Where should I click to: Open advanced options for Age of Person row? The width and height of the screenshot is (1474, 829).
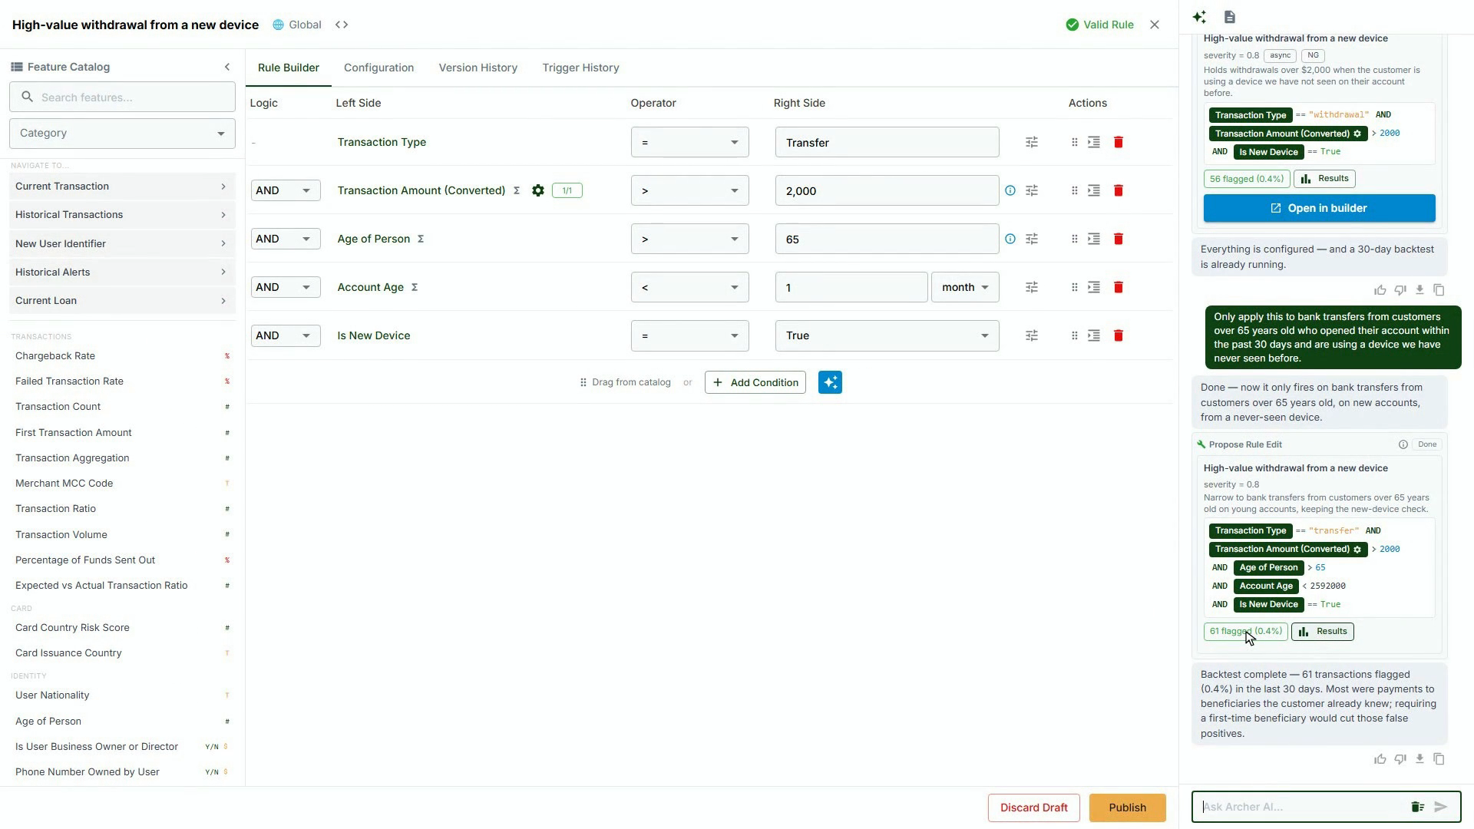(1032, 239)
